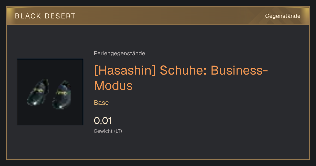The image size is (316, 166).
Task: Go to the Gegenstände section
Action: 283,16
